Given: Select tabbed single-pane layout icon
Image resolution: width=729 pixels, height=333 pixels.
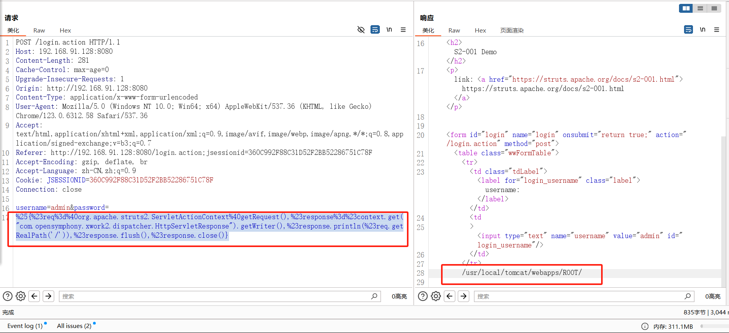Looking at the screenshot, I should (x=714, y=8).
